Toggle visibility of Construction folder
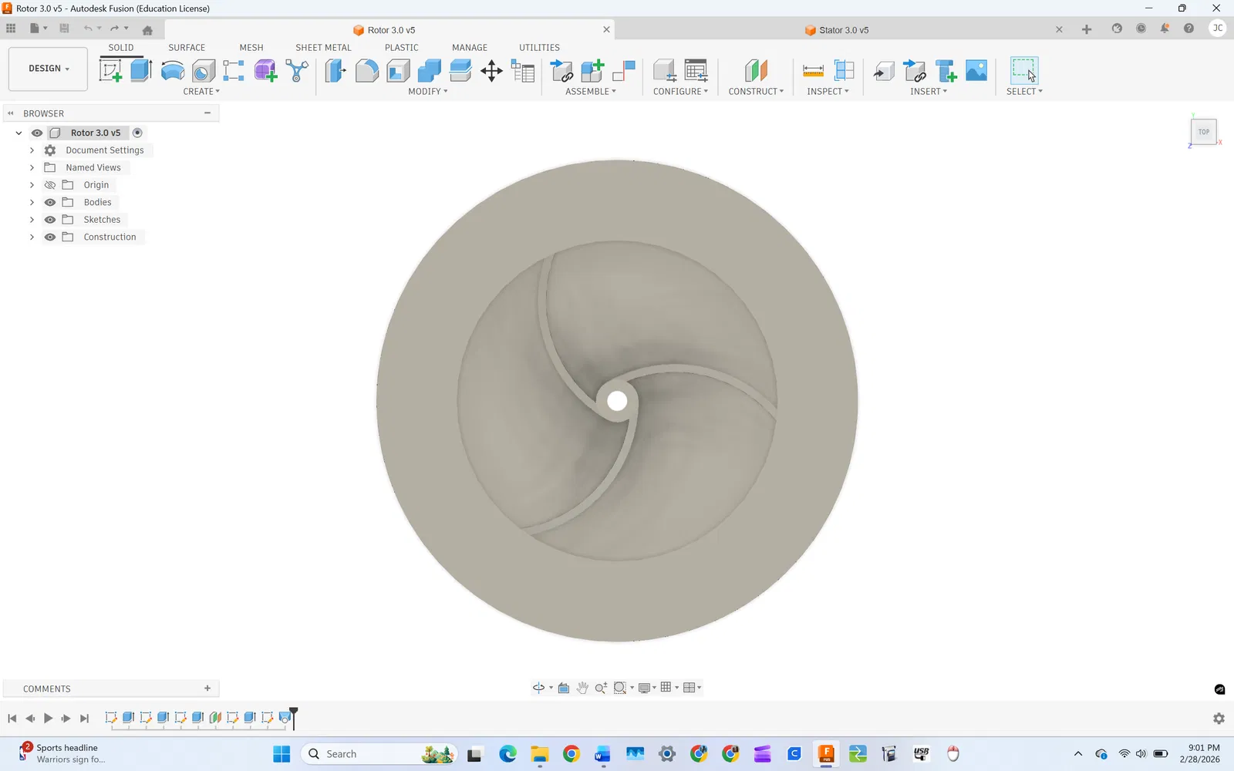This screenshot has width=1234, height=771. pyautogui.click(x=50, y=237)
